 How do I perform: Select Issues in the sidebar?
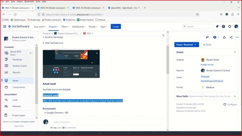[x=18, y=80]
